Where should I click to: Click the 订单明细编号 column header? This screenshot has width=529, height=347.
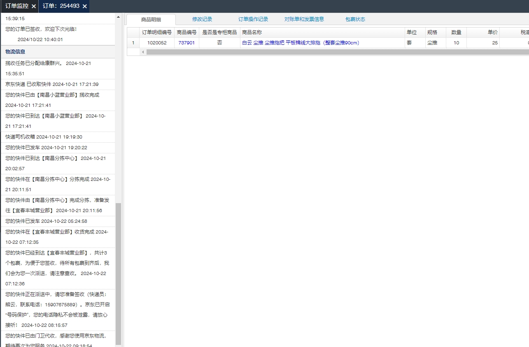tap(157, 32)
